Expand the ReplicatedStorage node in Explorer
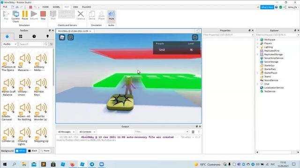Image resolution: width=300 pixels, height=168 pixels. 257,55
